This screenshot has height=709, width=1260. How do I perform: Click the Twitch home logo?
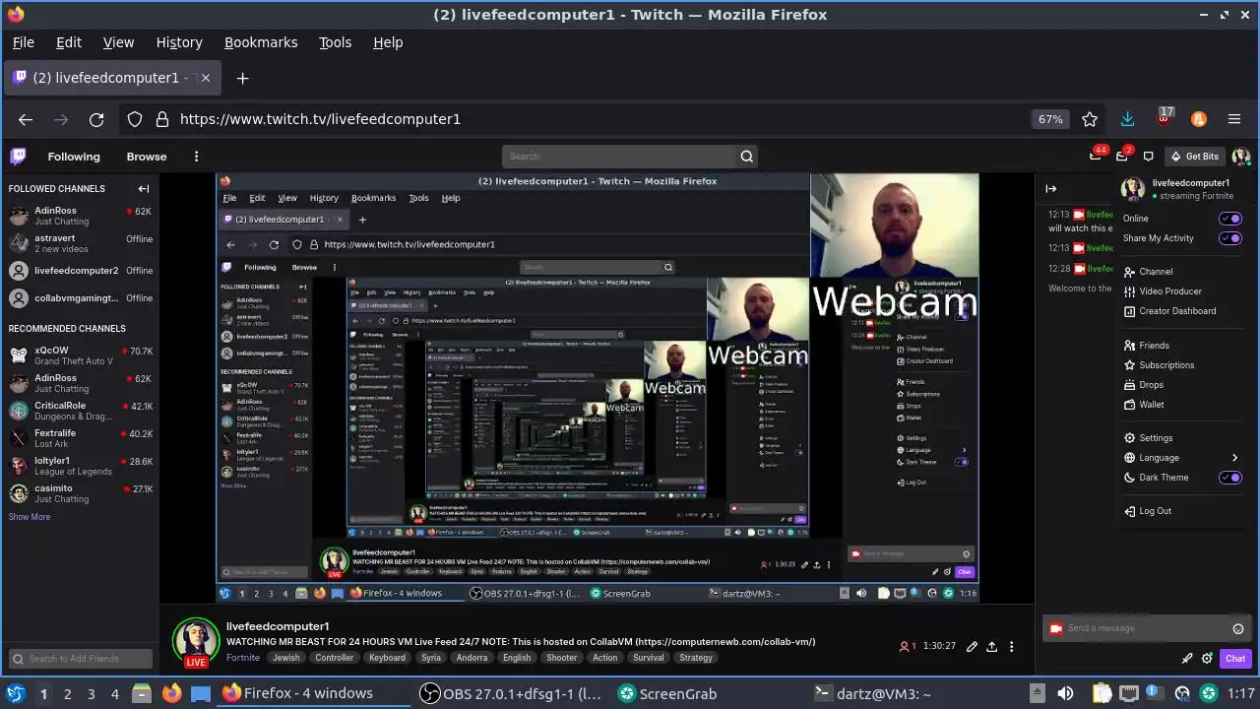[x=18, y=156]
